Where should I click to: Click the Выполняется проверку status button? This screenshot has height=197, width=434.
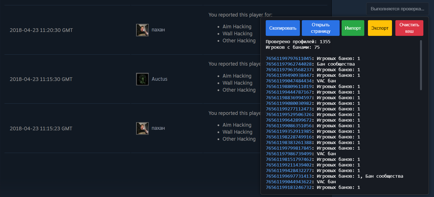click(397, 9)
